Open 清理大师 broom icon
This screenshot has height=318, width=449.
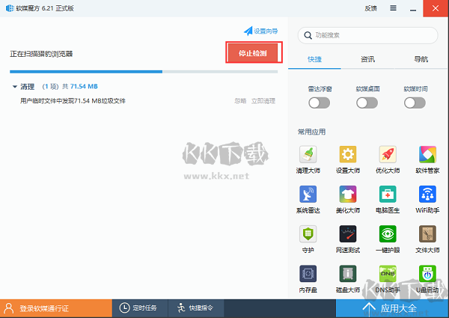tap(308, 154)
